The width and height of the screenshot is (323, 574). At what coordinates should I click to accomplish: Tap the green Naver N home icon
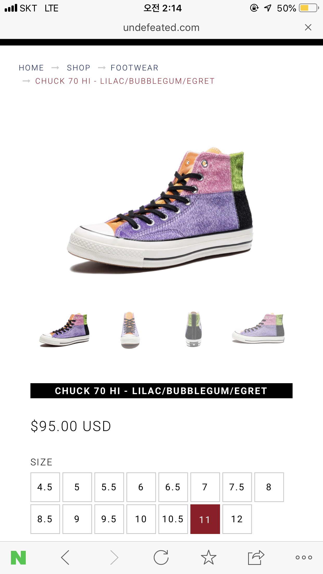click(18, 558)
